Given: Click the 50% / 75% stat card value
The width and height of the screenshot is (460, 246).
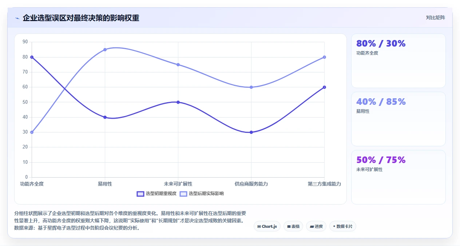Looking at the screenshot, I should [381, 160].
